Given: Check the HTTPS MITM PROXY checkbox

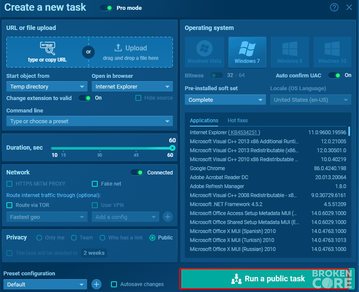Looking at the screenshot, I should pos(9,184).
